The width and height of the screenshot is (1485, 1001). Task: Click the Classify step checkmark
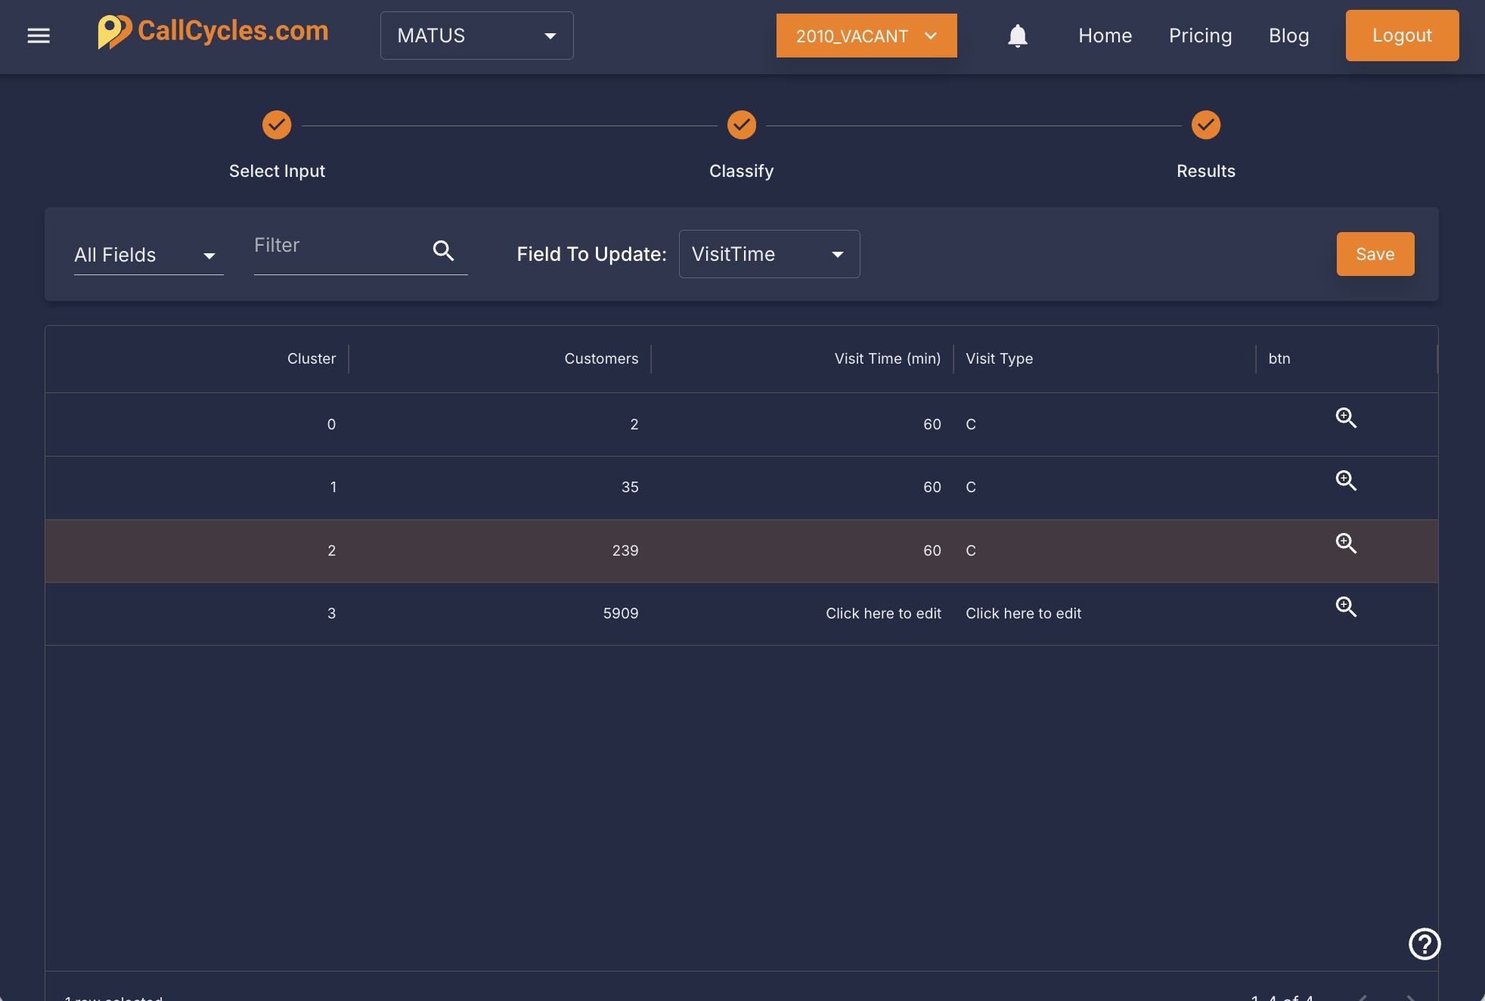[742, 125]
